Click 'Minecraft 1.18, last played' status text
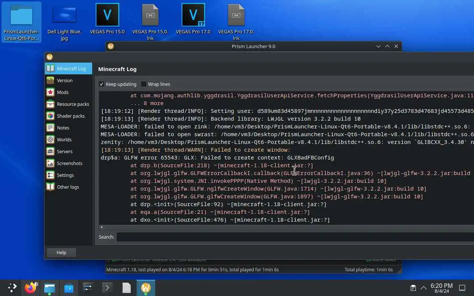This screenshot has width=474, height=296. (193, 269)
